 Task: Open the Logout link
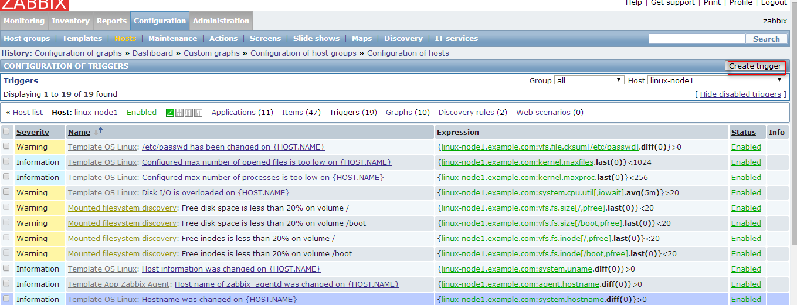click(x=774, y=3)
